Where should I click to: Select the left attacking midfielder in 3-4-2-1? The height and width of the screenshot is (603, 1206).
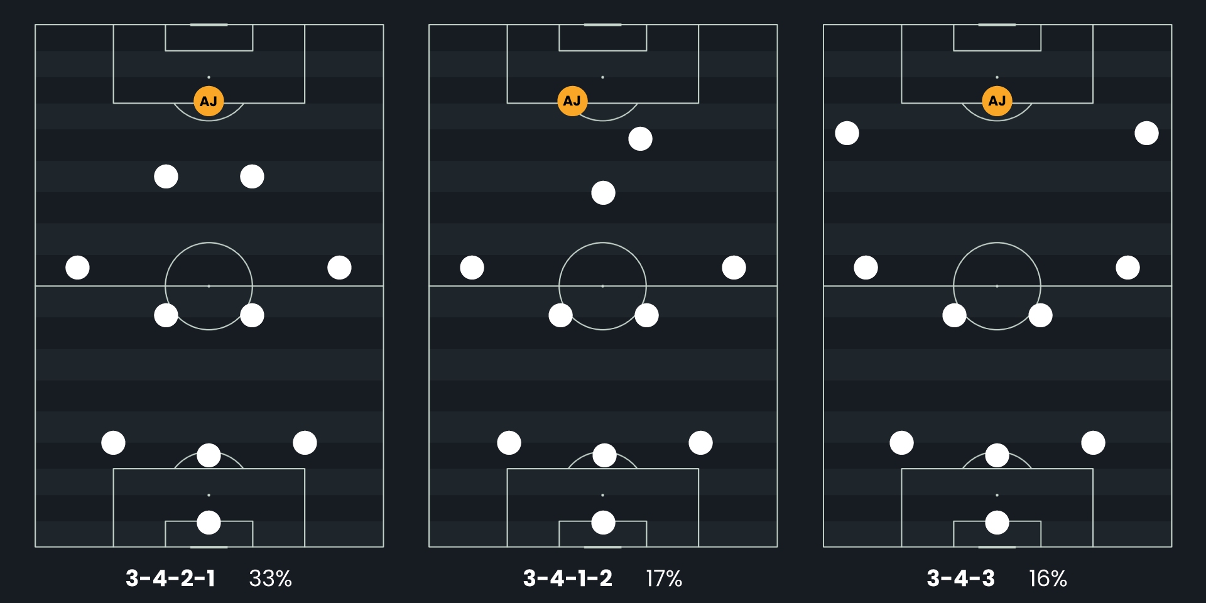pyautogui.click(x=166, y=177)
